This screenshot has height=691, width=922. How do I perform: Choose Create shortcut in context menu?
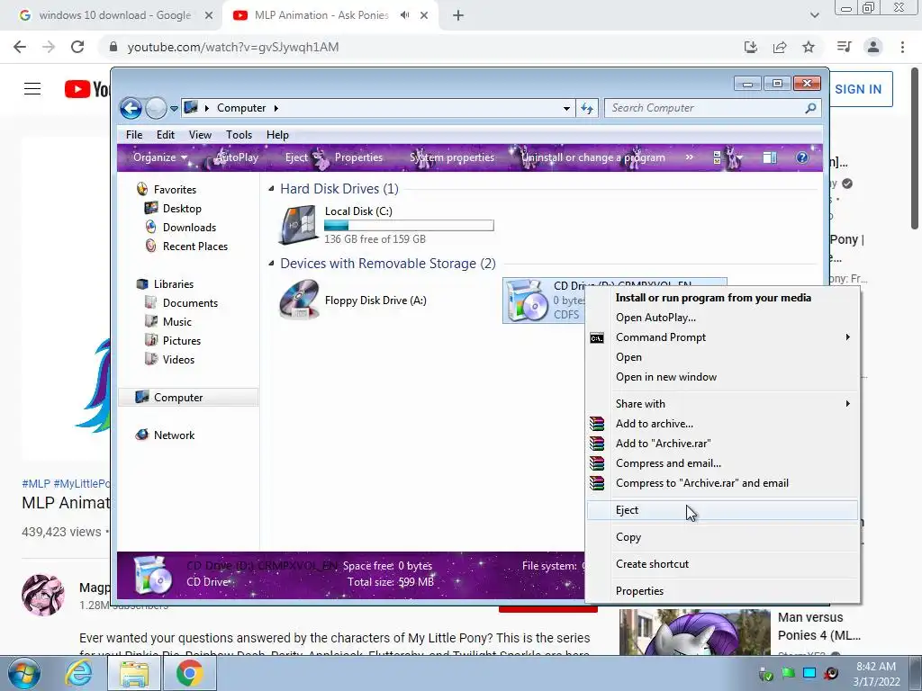pyautogui.click(x=652, y=564)
